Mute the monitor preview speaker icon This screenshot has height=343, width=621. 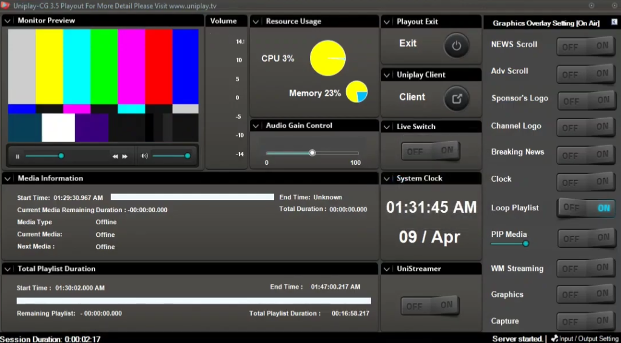[x=144, y=156]
